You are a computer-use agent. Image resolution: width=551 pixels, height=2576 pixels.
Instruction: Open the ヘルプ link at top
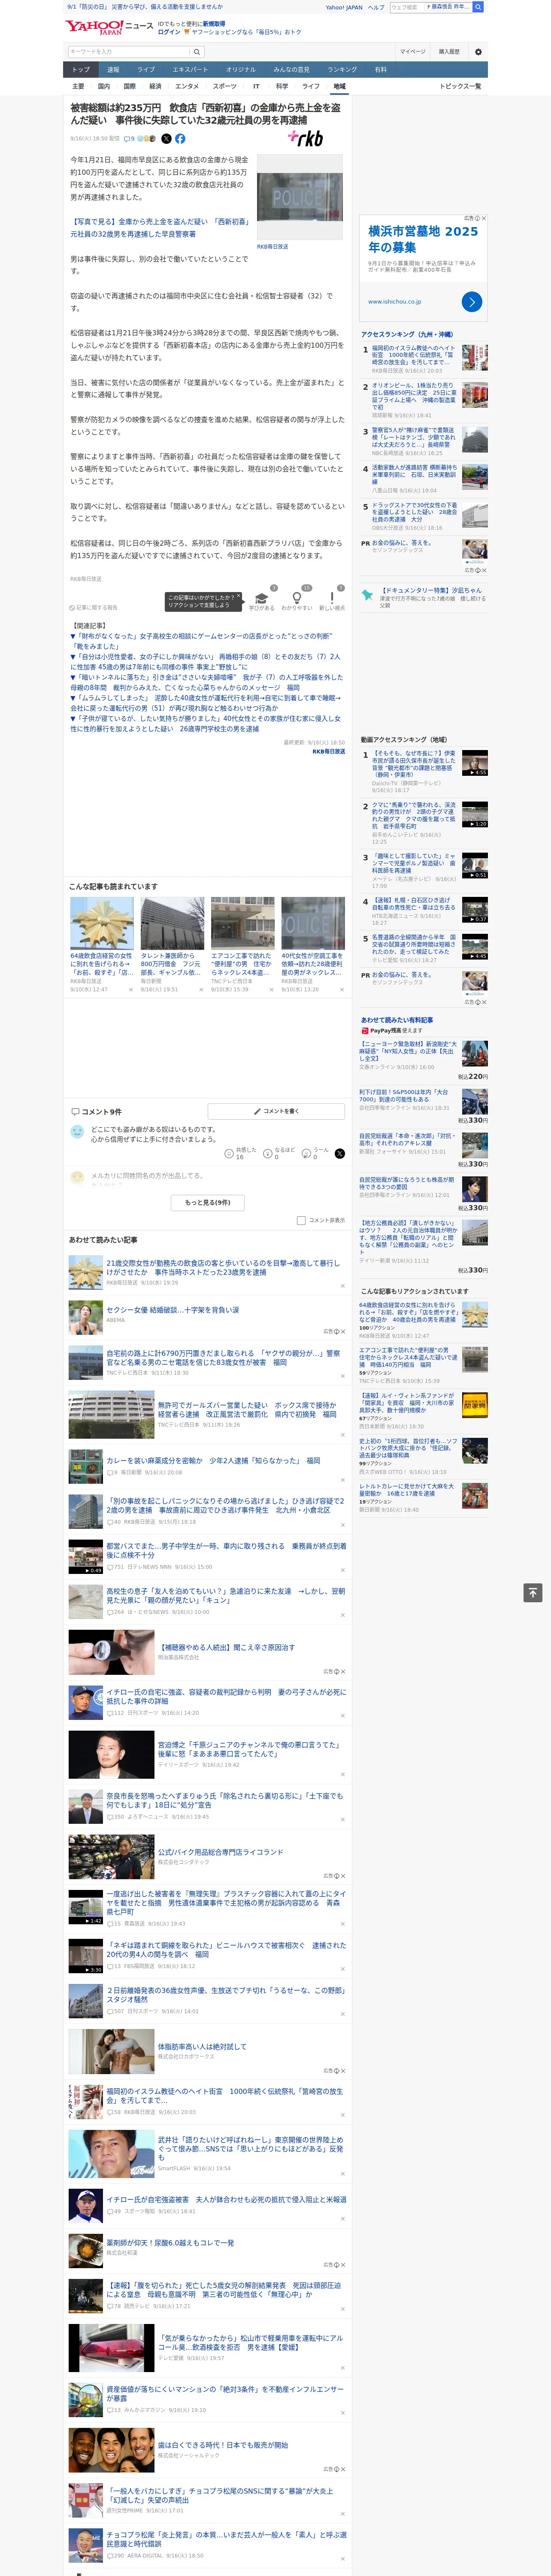tap(376, 7)
